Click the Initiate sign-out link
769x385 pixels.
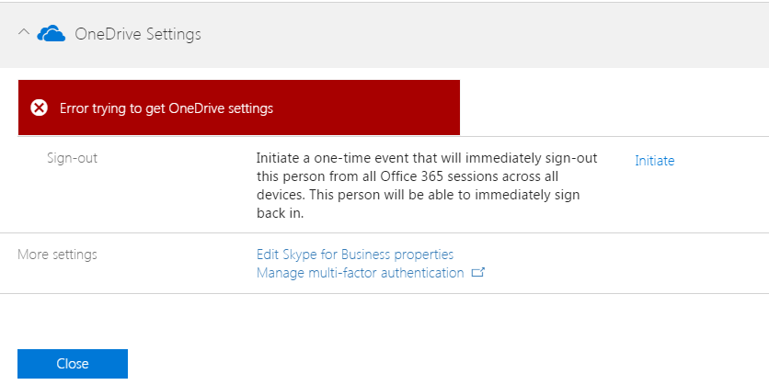pyautogui.click(x=654, y=161)
